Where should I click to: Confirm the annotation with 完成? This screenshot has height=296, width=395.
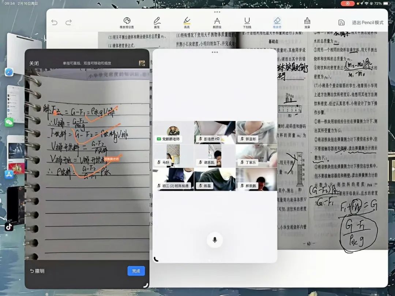point(136,271)
